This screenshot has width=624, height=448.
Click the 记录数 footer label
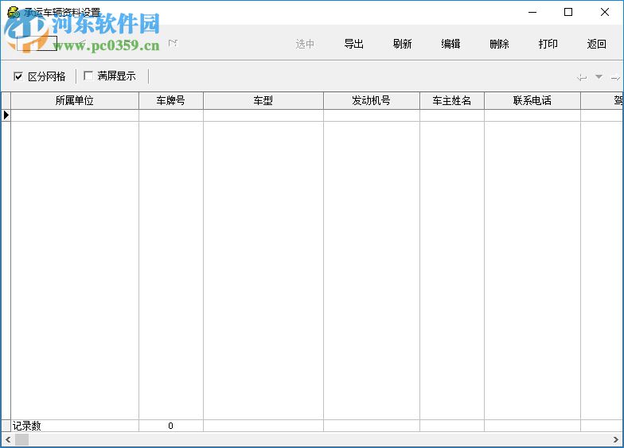(27, 426)
